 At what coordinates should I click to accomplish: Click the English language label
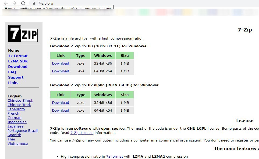point(15,96)
